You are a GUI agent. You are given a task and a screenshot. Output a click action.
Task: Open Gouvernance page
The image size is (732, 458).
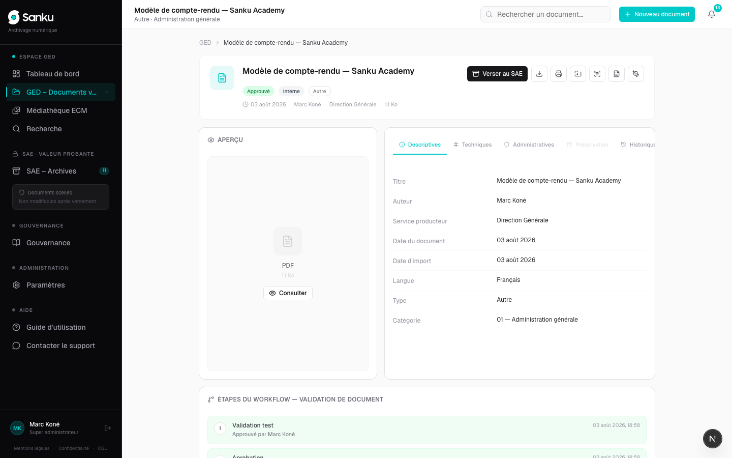coord(61,243)
